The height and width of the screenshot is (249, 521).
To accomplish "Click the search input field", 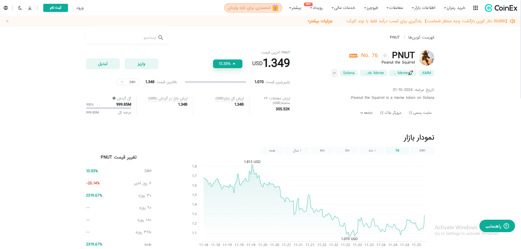I will pos(127,38).
